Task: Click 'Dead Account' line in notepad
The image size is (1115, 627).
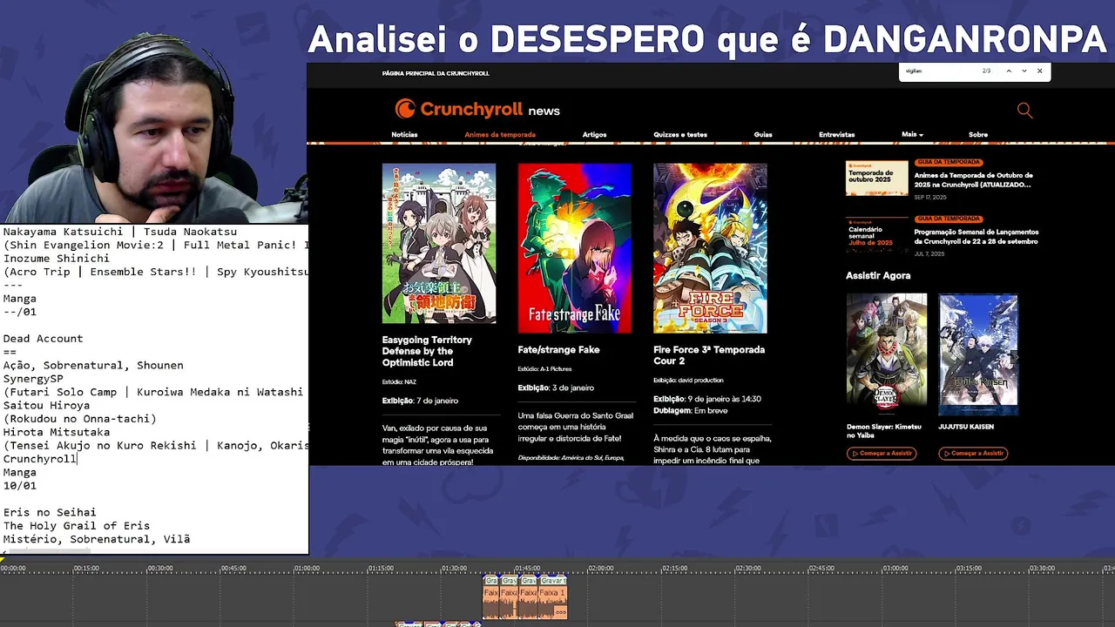Action: [x=43, y=339]
